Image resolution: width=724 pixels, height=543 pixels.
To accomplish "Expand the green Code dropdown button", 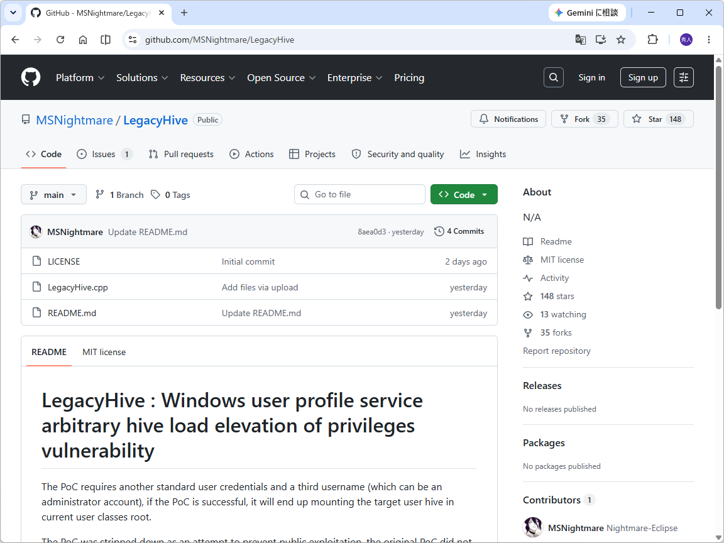I will tap(464, 194).
